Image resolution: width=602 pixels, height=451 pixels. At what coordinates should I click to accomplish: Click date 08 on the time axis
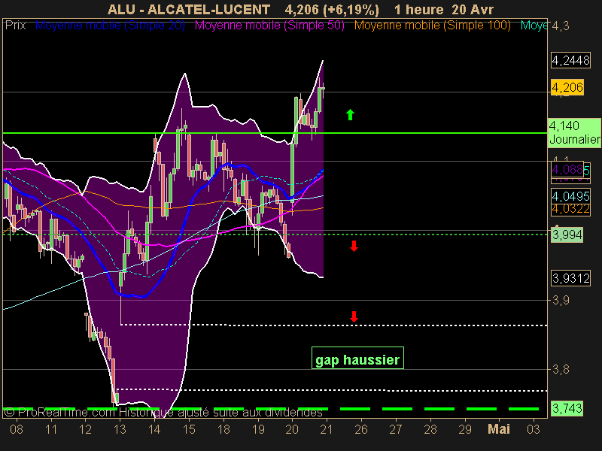tap(16, 429)
